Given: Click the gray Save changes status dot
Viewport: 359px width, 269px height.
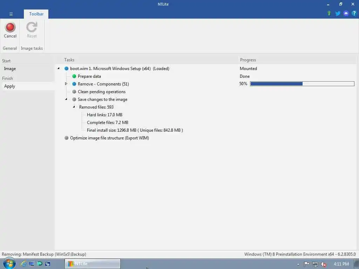Looking at the screenshot, I should [74, 99].
